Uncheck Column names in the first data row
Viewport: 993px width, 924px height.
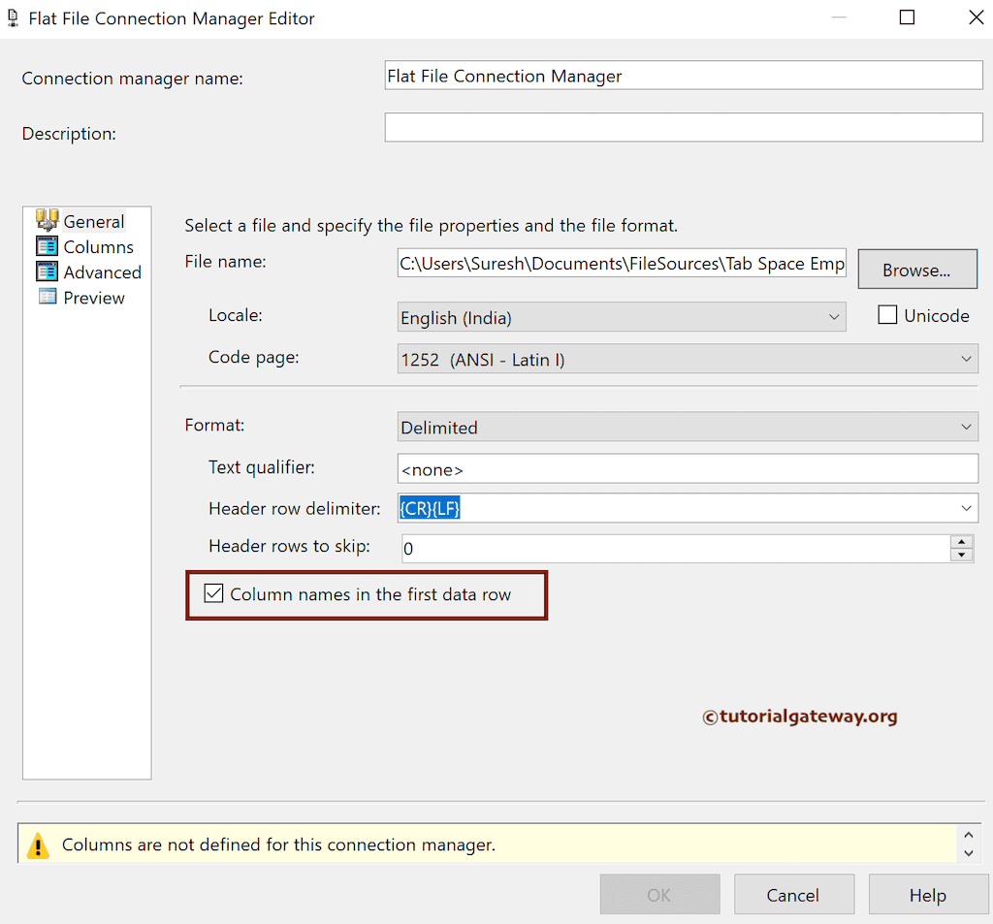tap(214, 594)
